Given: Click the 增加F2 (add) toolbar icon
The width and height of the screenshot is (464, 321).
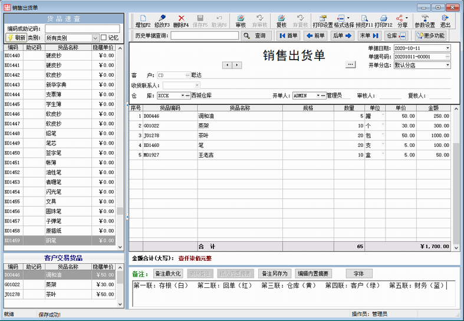Looking at the screenshot, I should [x=141, y=19].
